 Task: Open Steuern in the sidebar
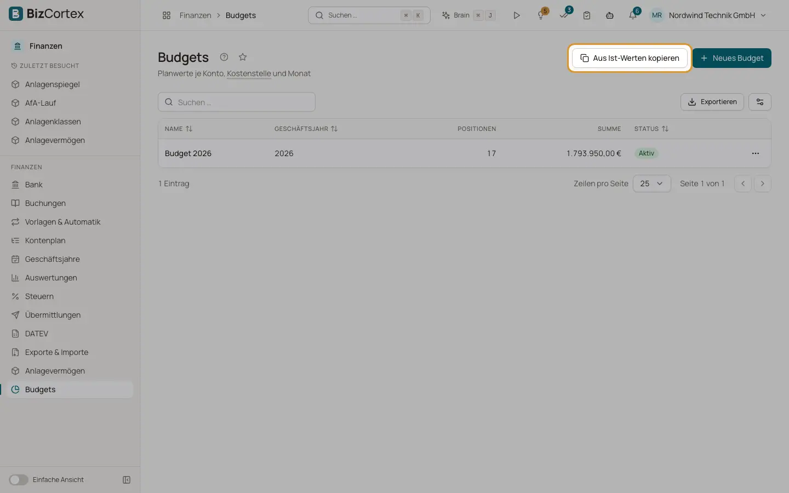(70, 296)
